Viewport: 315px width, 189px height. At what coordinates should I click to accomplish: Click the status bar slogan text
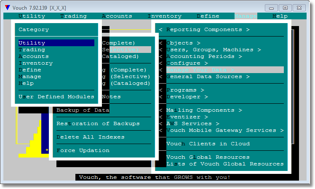pos(155,177)
